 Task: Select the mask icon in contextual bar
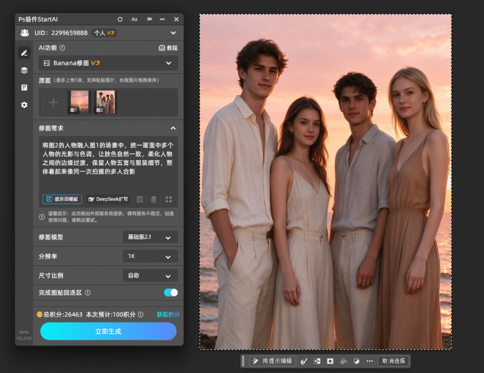[330, 361]
